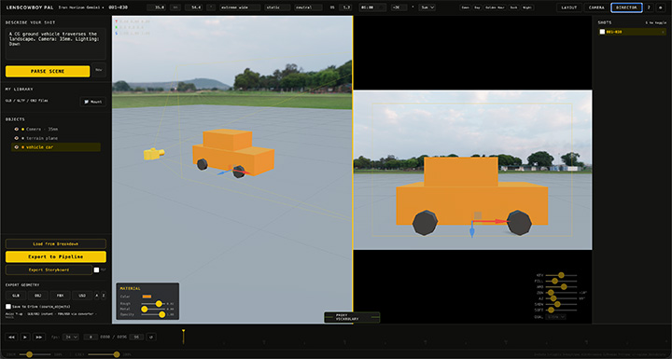Adjust the Rough material slider
The width and height of the screenshot is (672, 359).
(152, 303)
